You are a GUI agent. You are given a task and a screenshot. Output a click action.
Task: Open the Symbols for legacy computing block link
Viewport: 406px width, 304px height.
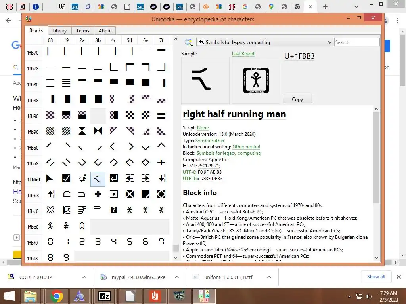tap(229, 153)
